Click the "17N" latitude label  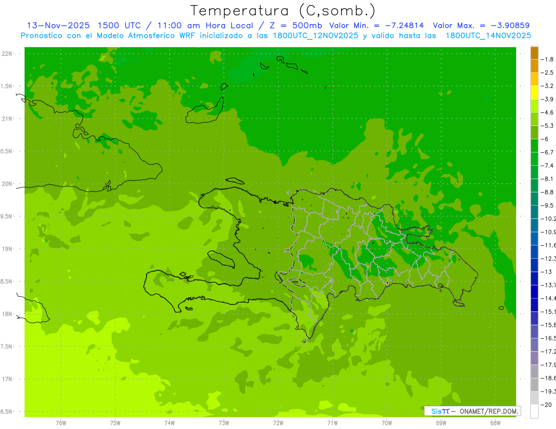7,379
